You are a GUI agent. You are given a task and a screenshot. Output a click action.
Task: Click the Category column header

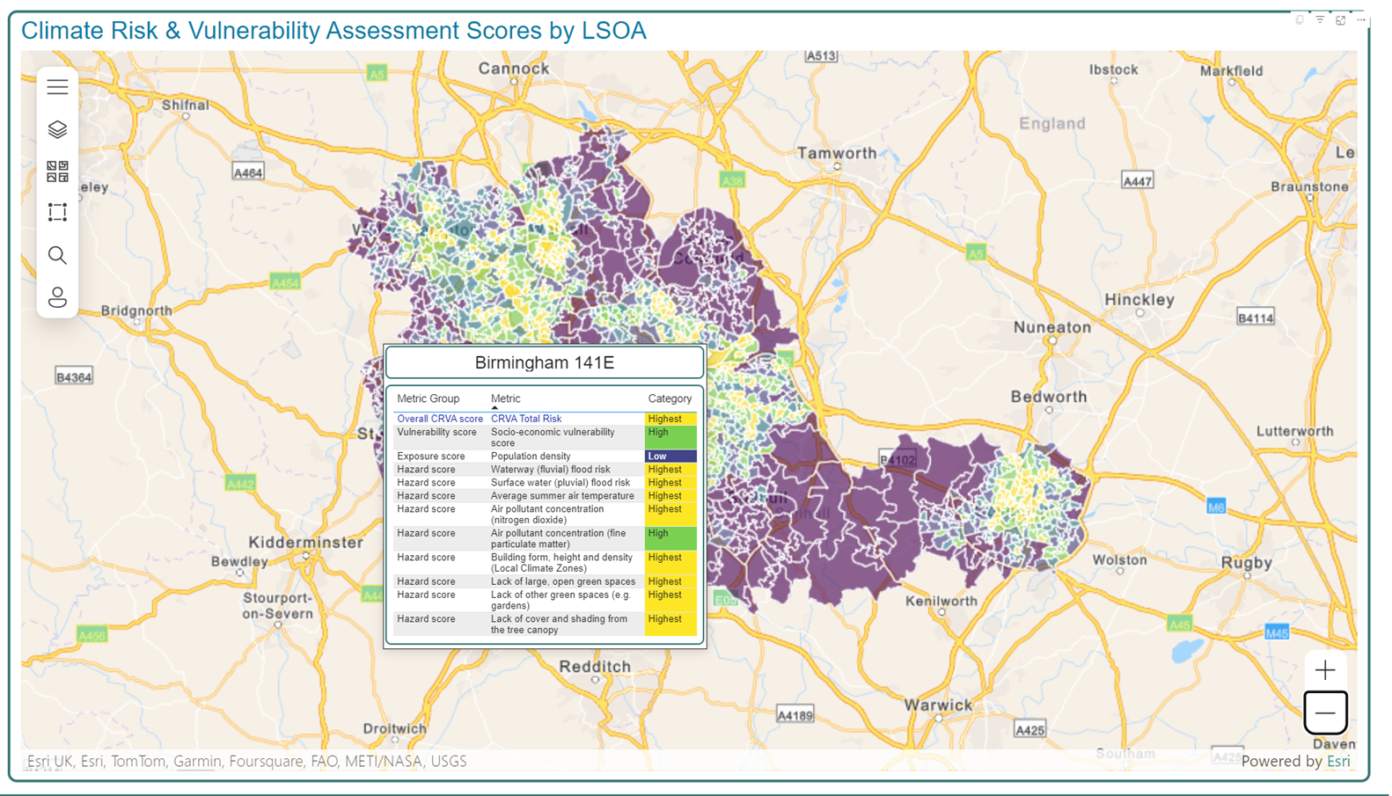click(x=670, y=398)
